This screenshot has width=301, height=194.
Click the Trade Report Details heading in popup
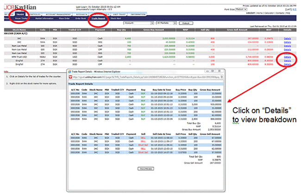click(81, 84)
